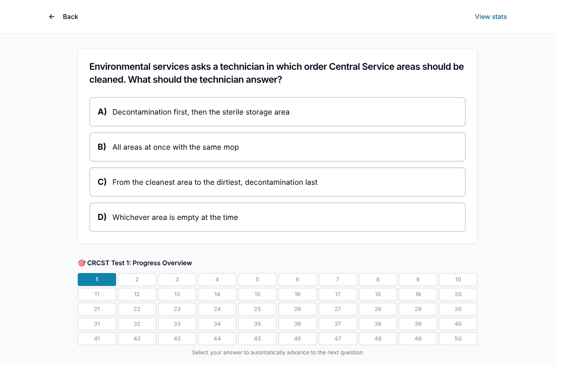Open question 36 in the grid
The image size is (562, 365).
pos(297,324)
